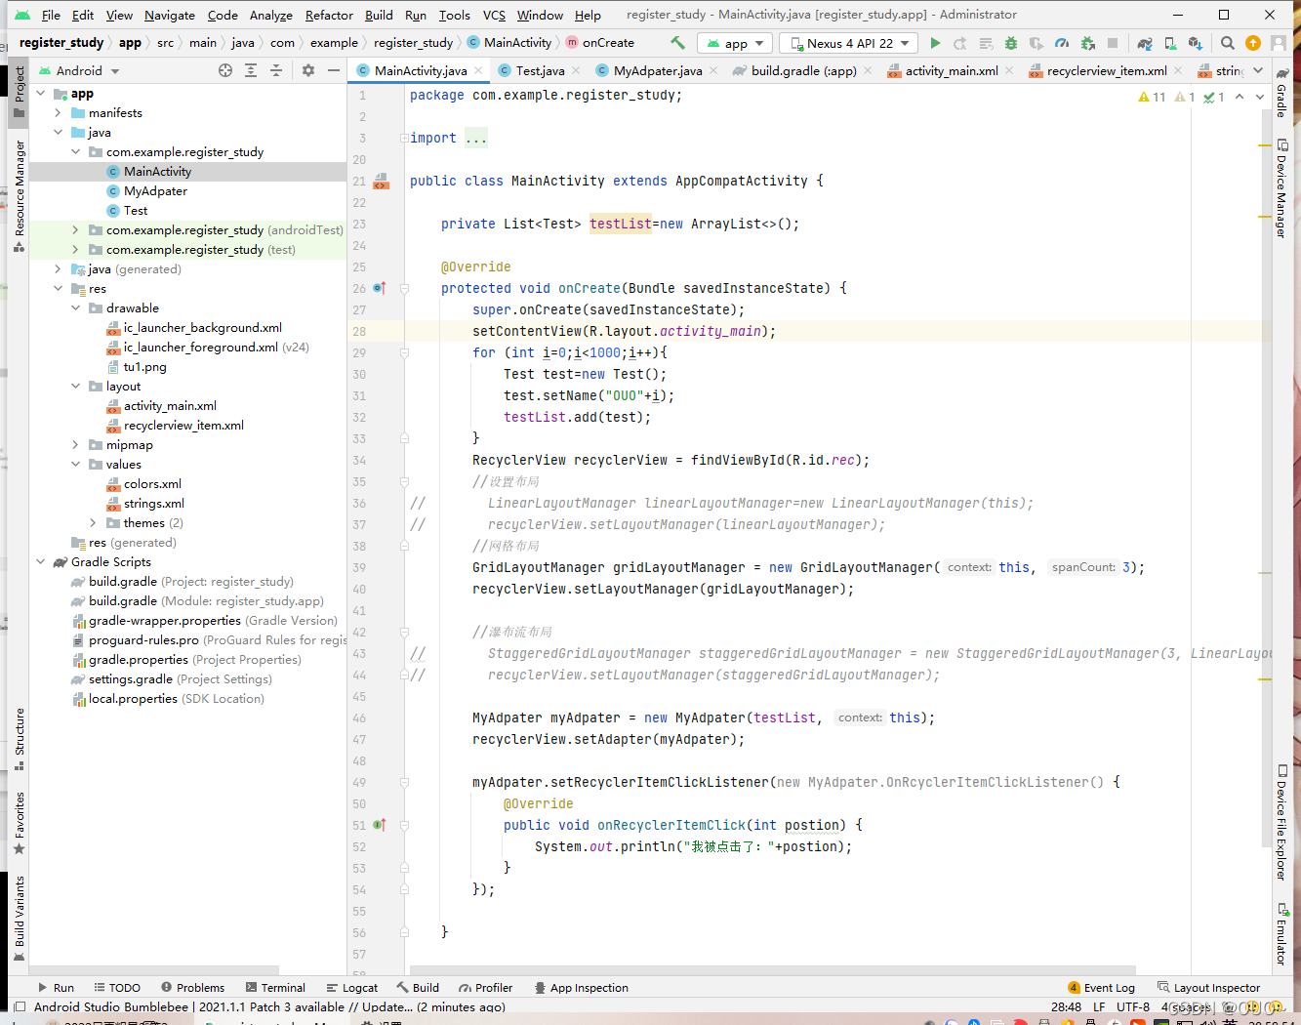
Task: Open the VCS menu
Action: pos(494,15)
